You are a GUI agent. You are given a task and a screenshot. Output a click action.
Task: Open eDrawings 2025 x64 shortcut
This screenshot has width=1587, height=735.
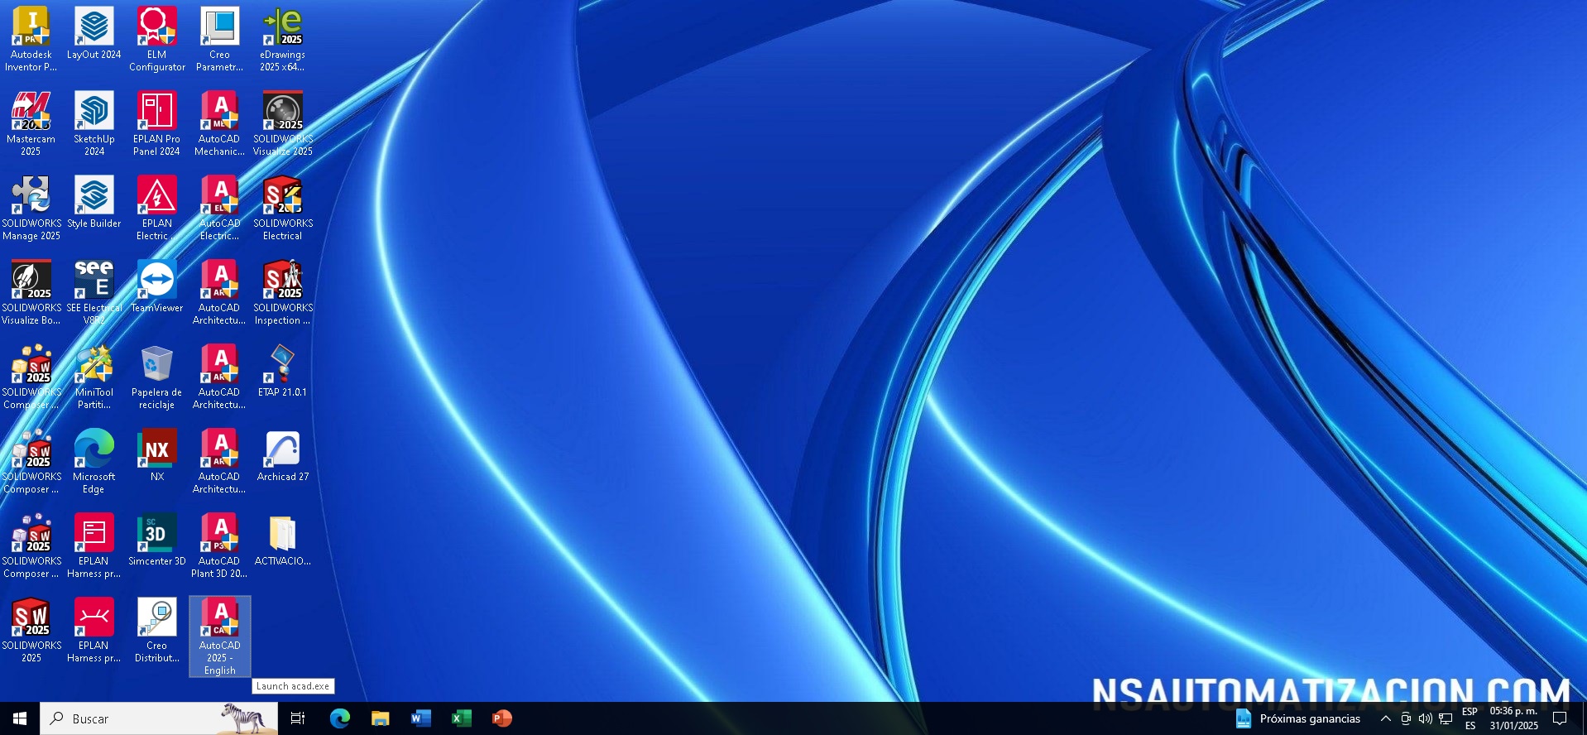(283, 39)
